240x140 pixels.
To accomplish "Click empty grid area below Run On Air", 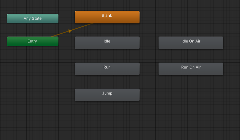I will coord(191,99).
